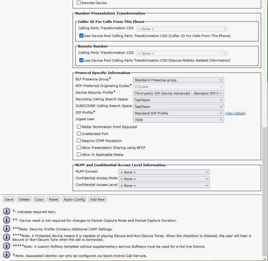The image size is (268, 261).
Task: Click the info icon beside Associated Identity note
Action: coord(6,255)
